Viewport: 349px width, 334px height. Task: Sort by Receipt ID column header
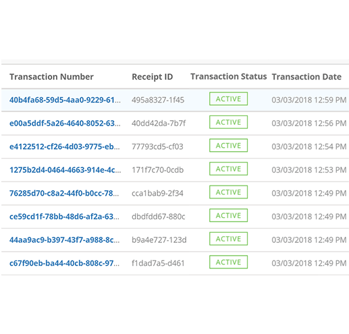153,77
